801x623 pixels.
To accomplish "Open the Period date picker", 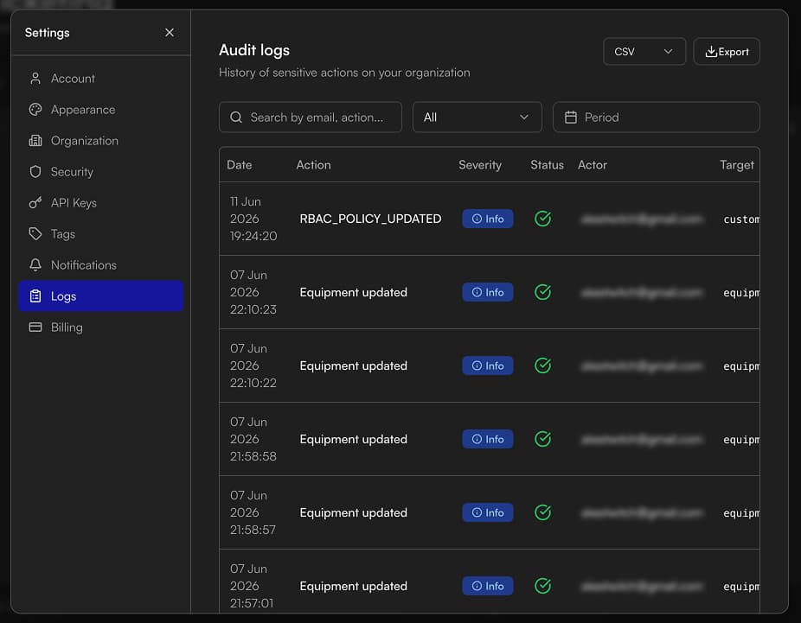I will pos(656,118).
